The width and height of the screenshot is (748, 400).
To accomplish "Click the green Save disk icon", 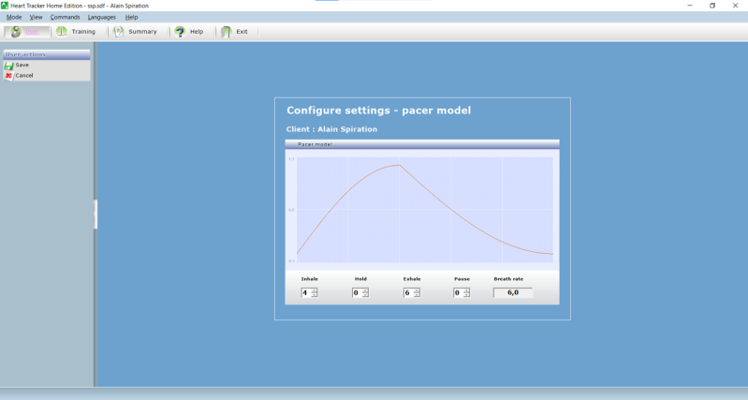I will (8, 66).
